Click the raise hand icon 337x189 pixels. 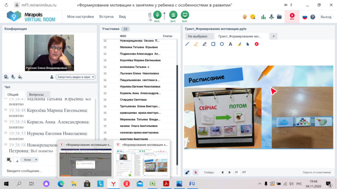click(x=245, y=17)
